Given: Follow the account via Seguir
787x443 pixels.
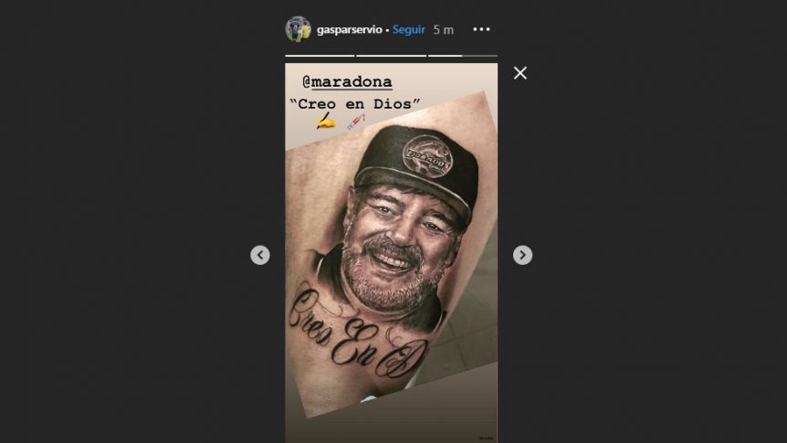Looking at the screenshot, I should point(408,29).
